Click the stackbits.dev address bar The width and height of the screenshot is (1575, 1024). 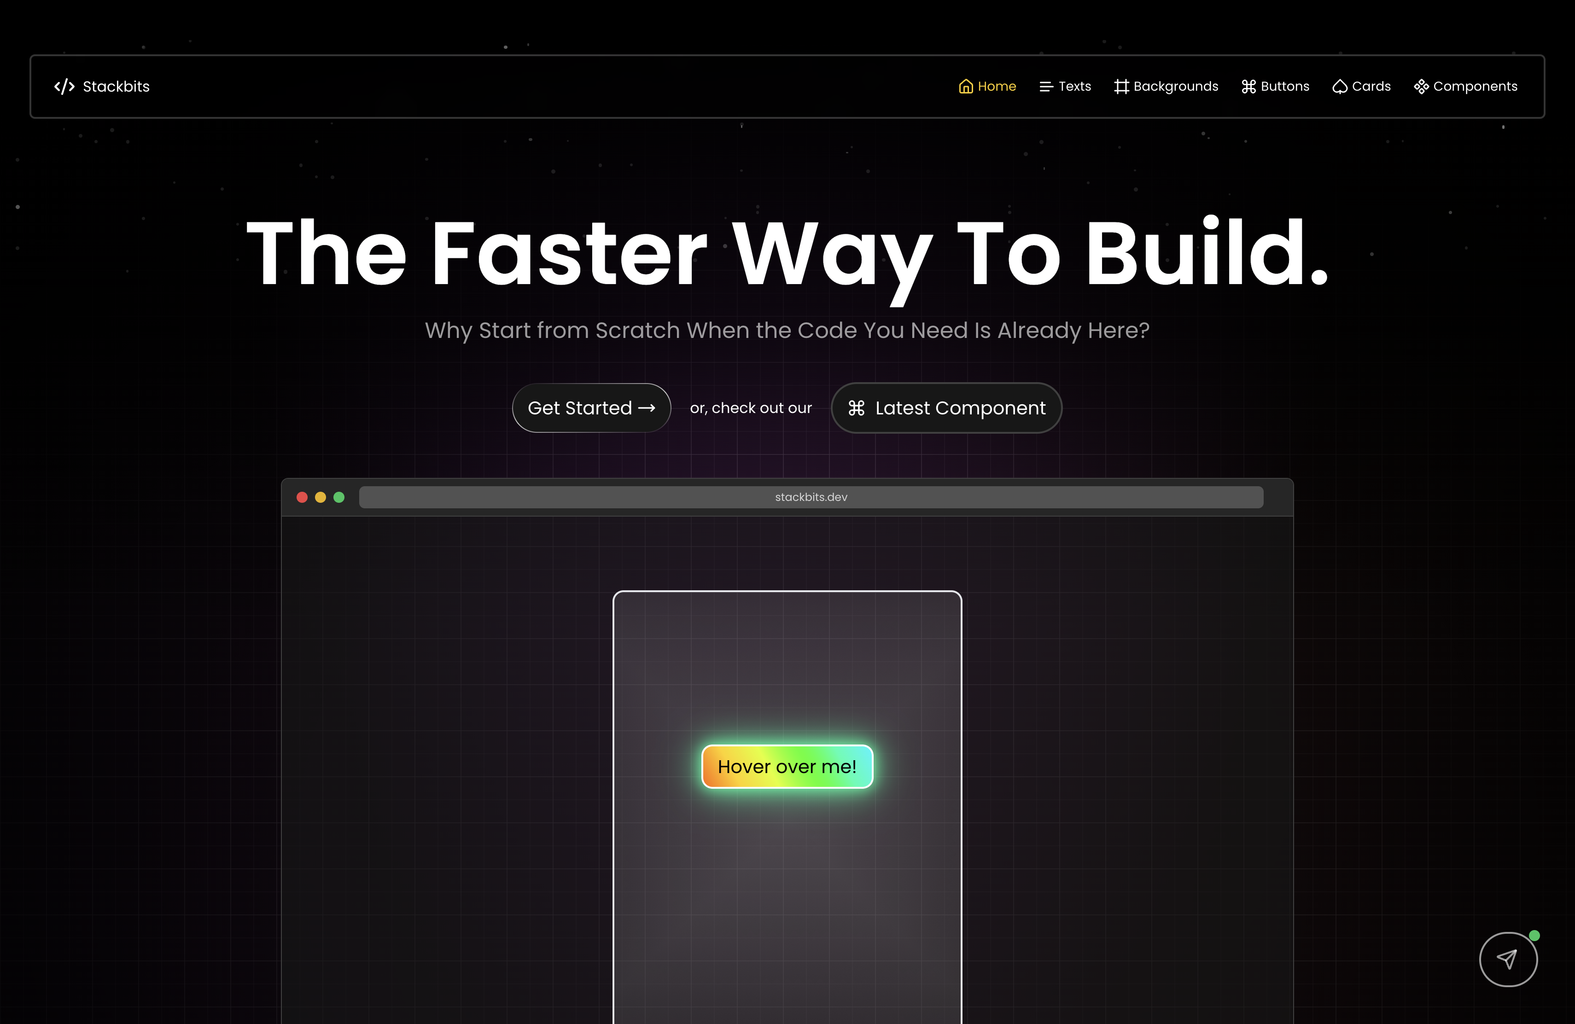811,497
